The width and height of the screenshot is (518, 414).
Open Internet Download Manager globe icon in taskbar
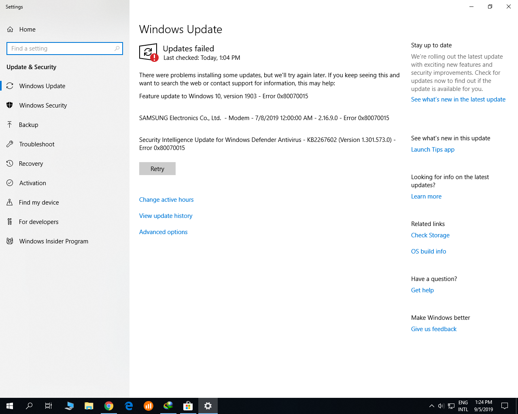(168, 406)
